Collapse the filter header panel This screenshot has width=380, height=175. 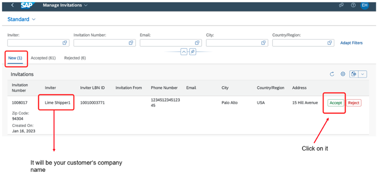coord(184,52)
